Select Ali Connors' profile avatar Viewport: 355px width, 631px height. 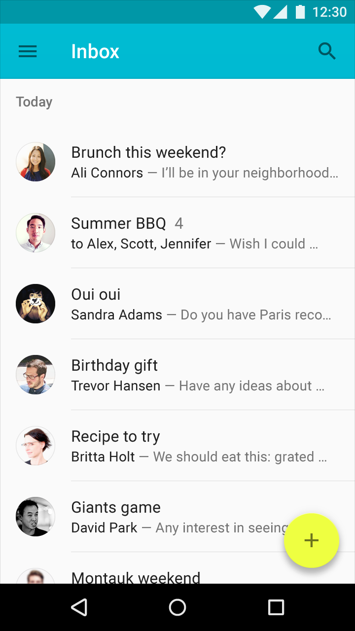tap(35, 162)
